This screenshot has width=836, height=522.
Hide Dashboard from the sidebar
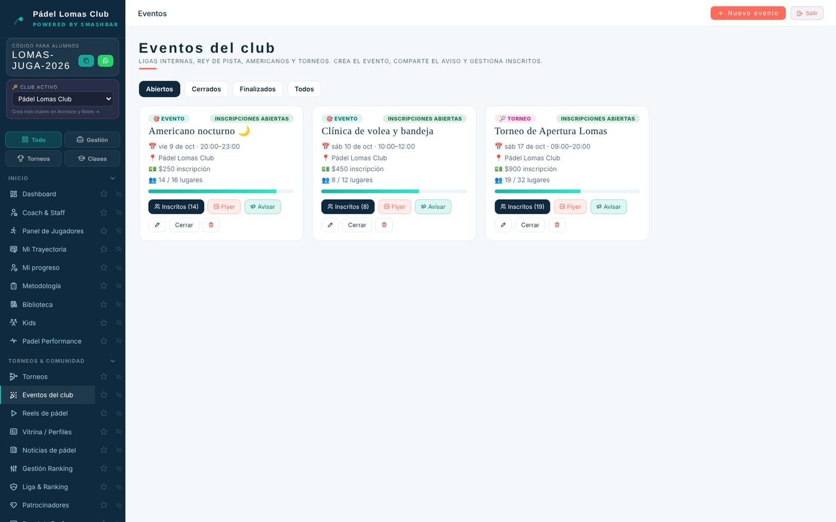pos(119,194)
